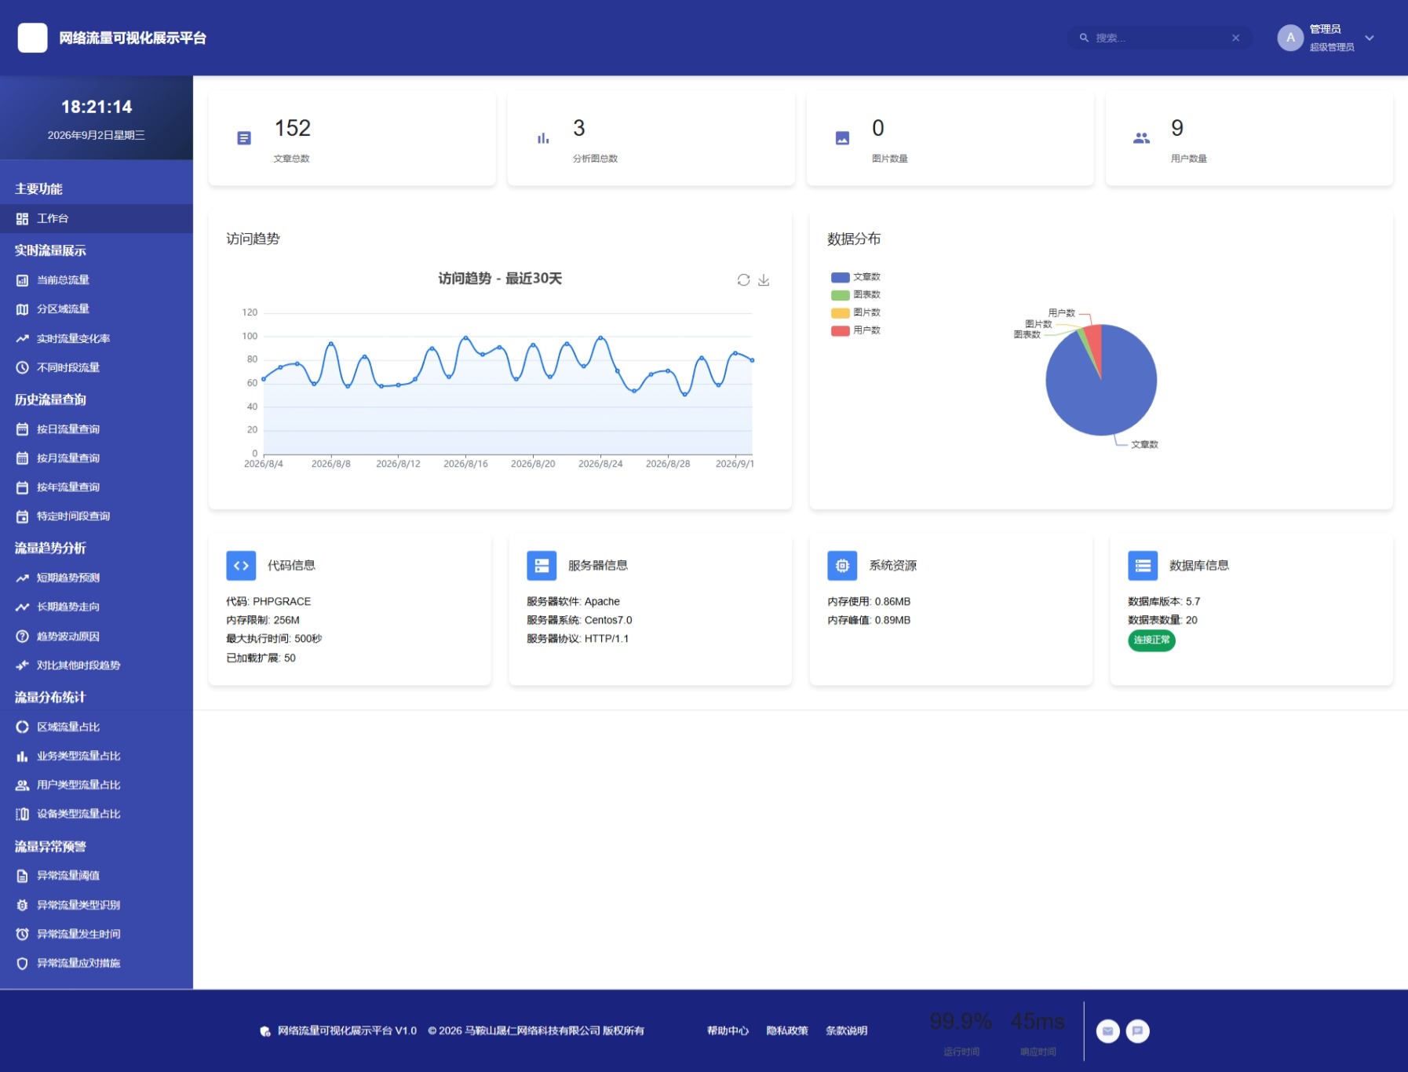Focus the 搜索 input field
This screenshot has width=1408, height=1072.
pos(1158,38)
